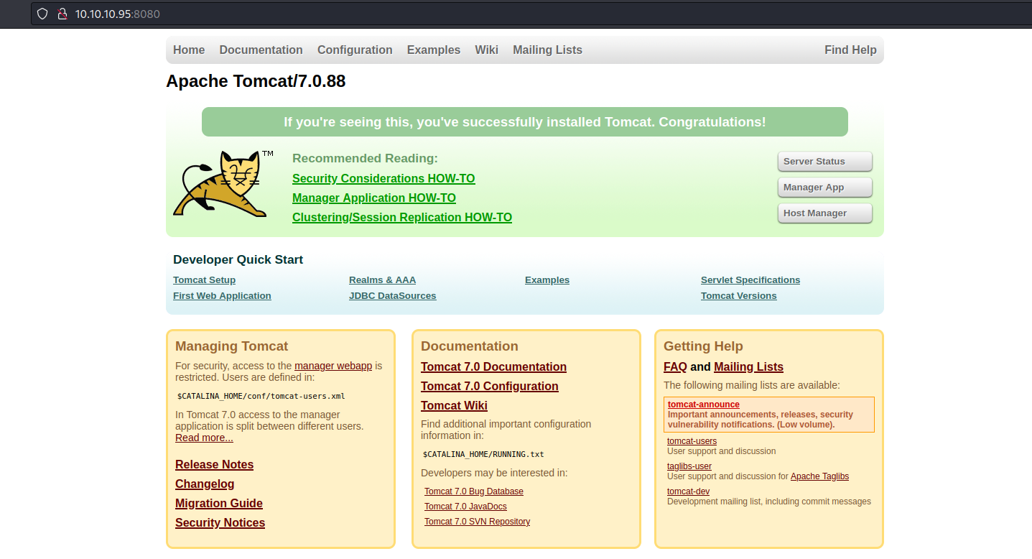
Task: Open the Examples link under Developer Quick Start
Action: pos(547,280)
